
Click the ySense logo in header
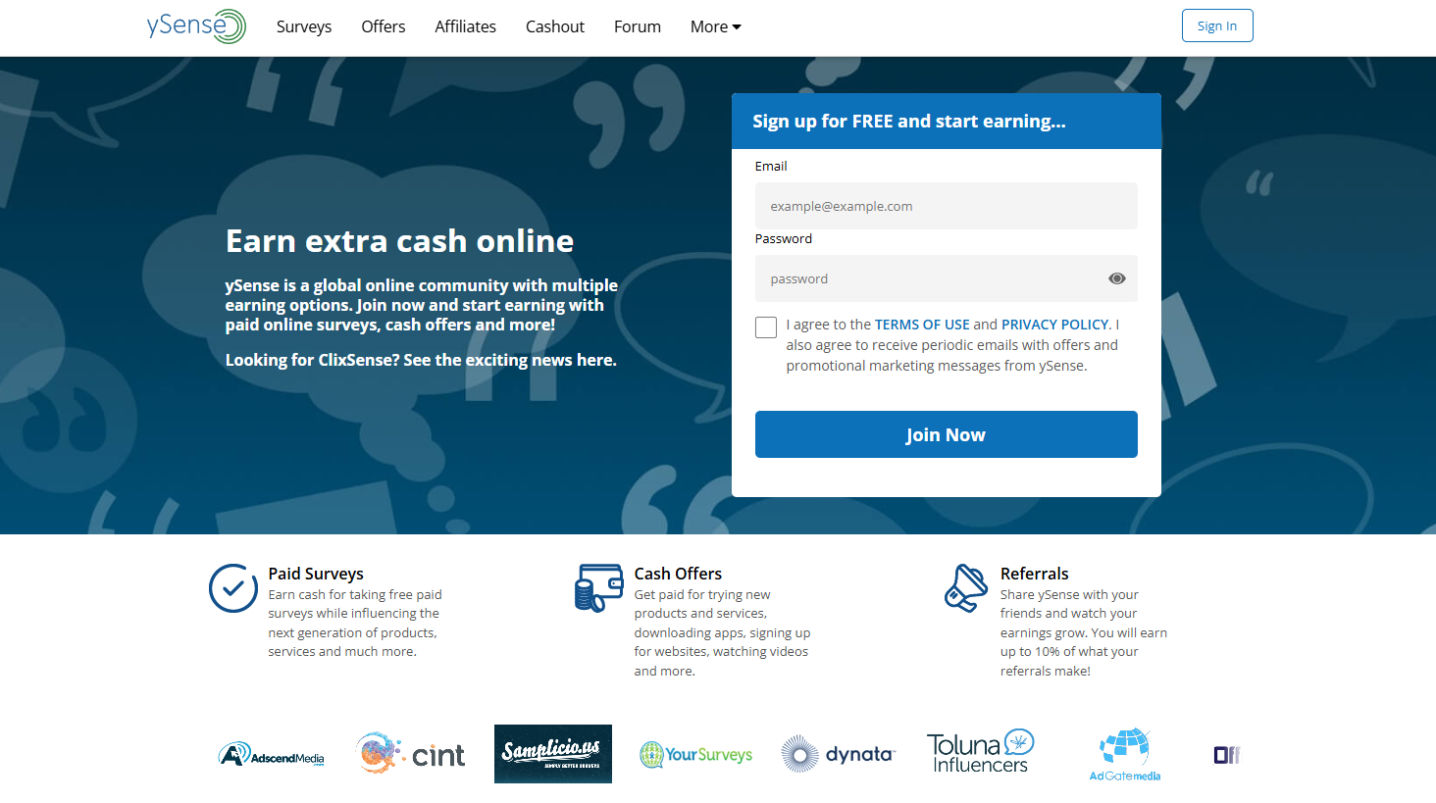196,26
